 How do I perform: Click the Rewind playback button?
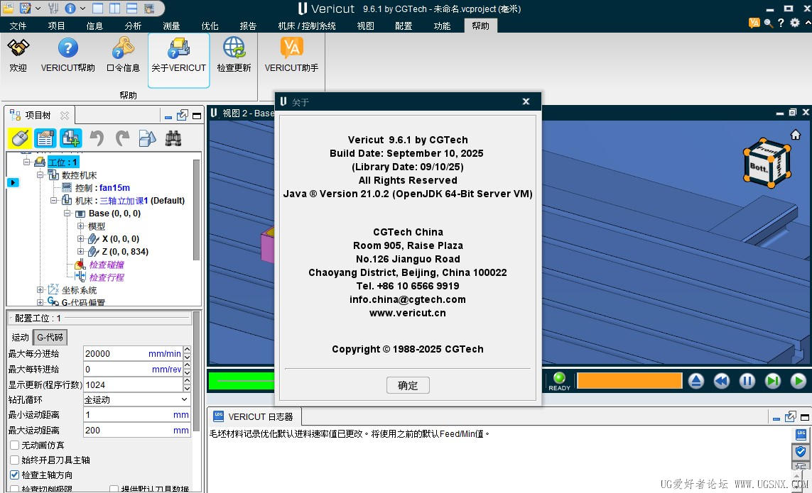tap(722, 381)
